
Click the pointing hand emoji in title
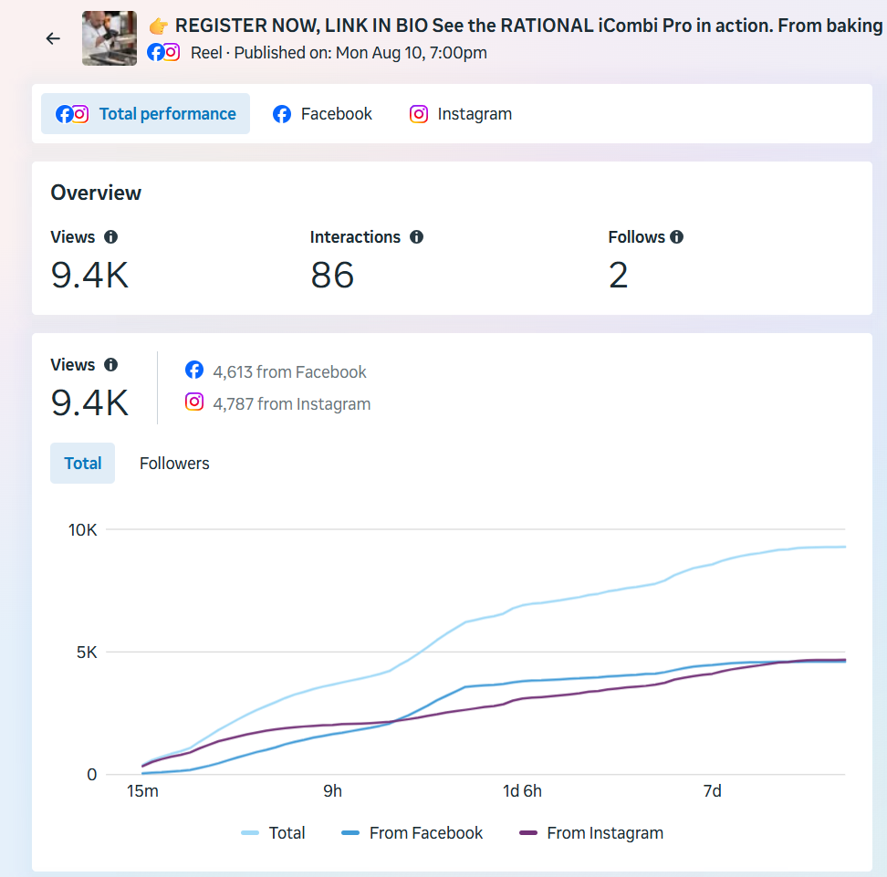click(x=159, y=26)
